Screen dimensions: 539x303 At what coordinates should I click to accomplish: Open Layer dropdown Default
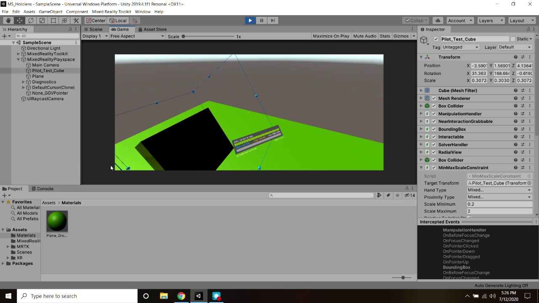[515, 47]
